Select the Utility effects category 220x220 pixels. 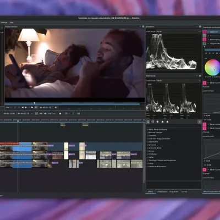[151, 163]
